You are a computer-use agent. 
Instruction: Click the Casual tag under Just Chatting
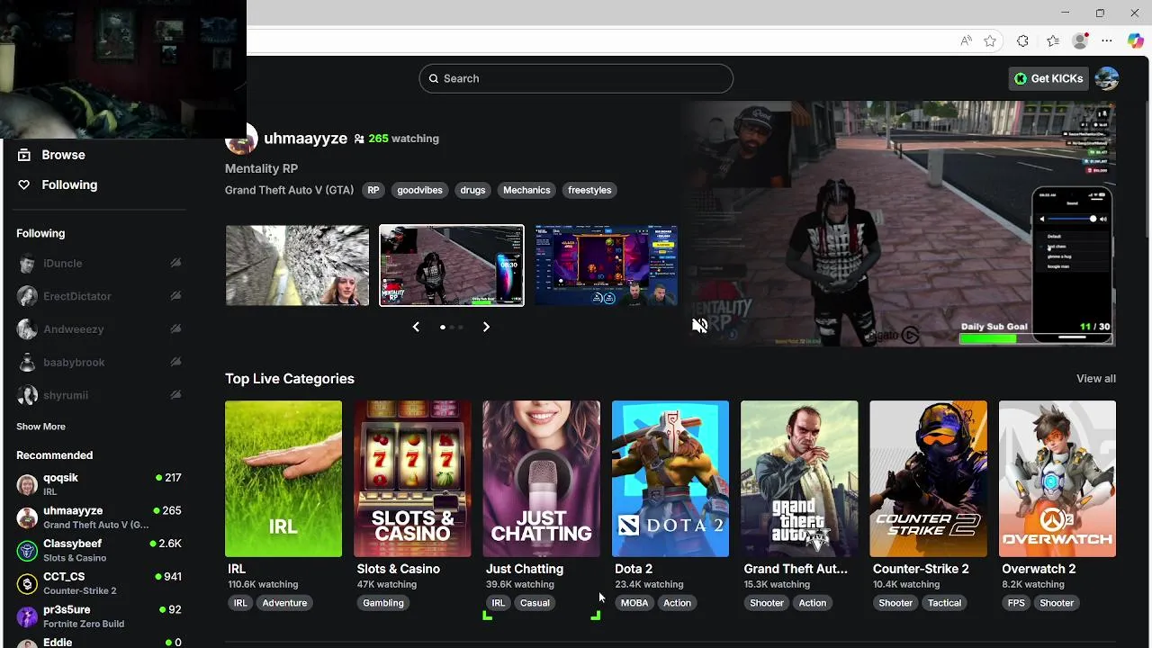(535, 603)
